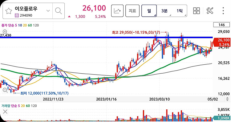The image size is (231, 122).
Task: Click the 20,525 price axis label
Action: (224, 63)
